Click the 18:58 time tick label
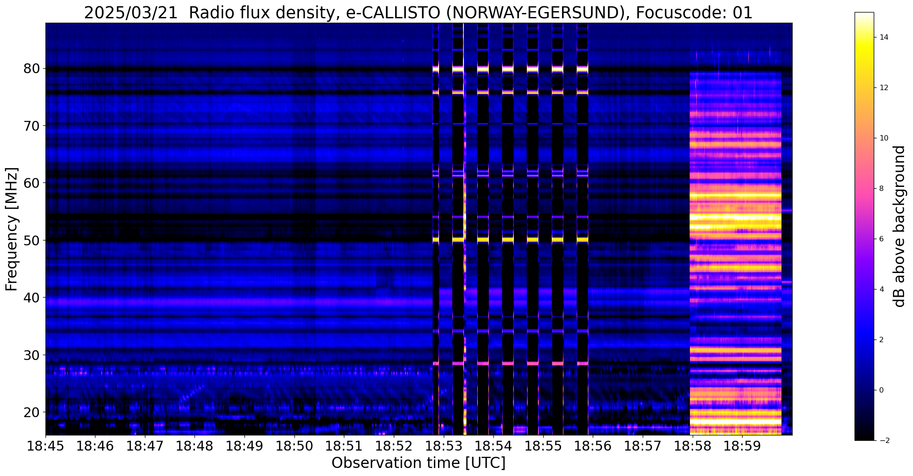This screenshot has width=913, height=476. (692, 446)
